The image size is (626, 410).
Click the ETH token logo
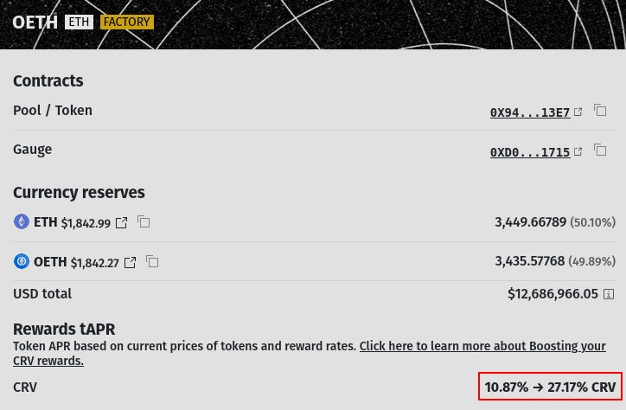[x=22, y=222]
